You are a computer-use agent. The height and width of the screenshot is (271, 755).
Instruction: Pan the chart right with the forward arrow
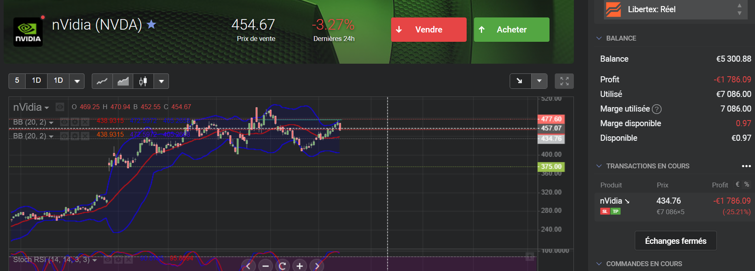(317, 266)
